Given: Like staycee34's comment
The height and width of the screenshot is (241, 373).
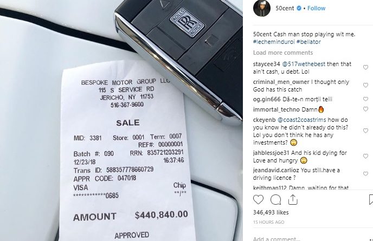Looking at the screenshot, I should click(x=365, y=68).
